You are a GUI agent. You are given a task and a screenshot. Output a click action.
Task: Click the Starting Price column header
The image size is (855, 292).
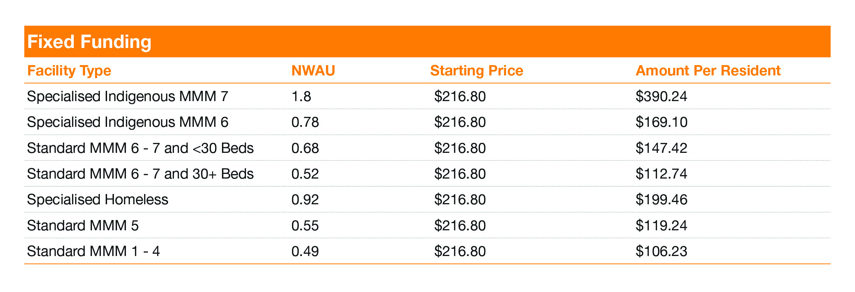pyautogui.click(x=477, y=71)
